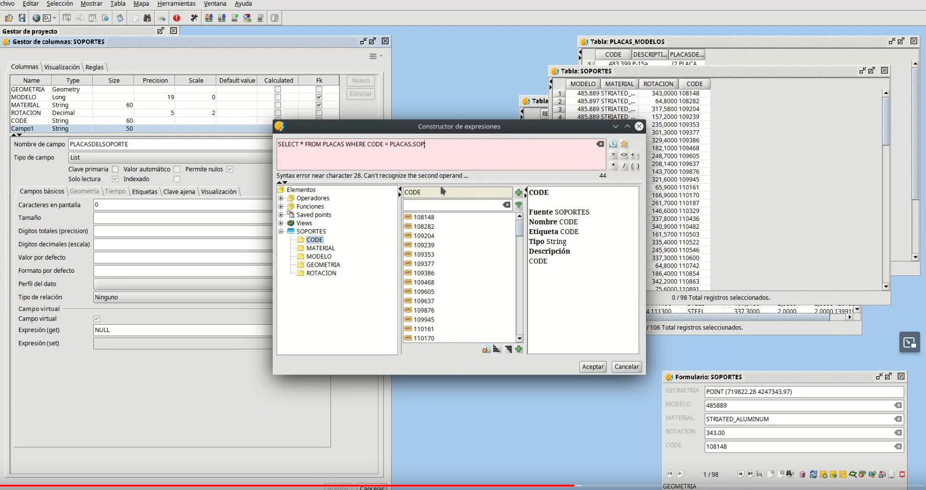Viewport: 926px width, 490px height.
Task: Click the favorites star icon in expression builder
Action: pyautogui.click(x=624, y=144)
